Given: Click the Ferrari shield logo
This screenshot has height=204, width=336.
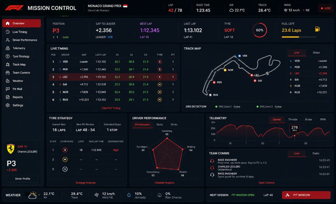Looking at the screenshot, I should click(10, 149).
